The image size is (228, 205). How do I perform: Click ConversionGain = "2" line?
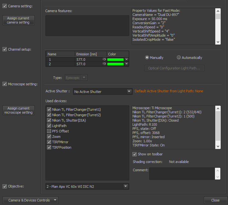point(149,23)
